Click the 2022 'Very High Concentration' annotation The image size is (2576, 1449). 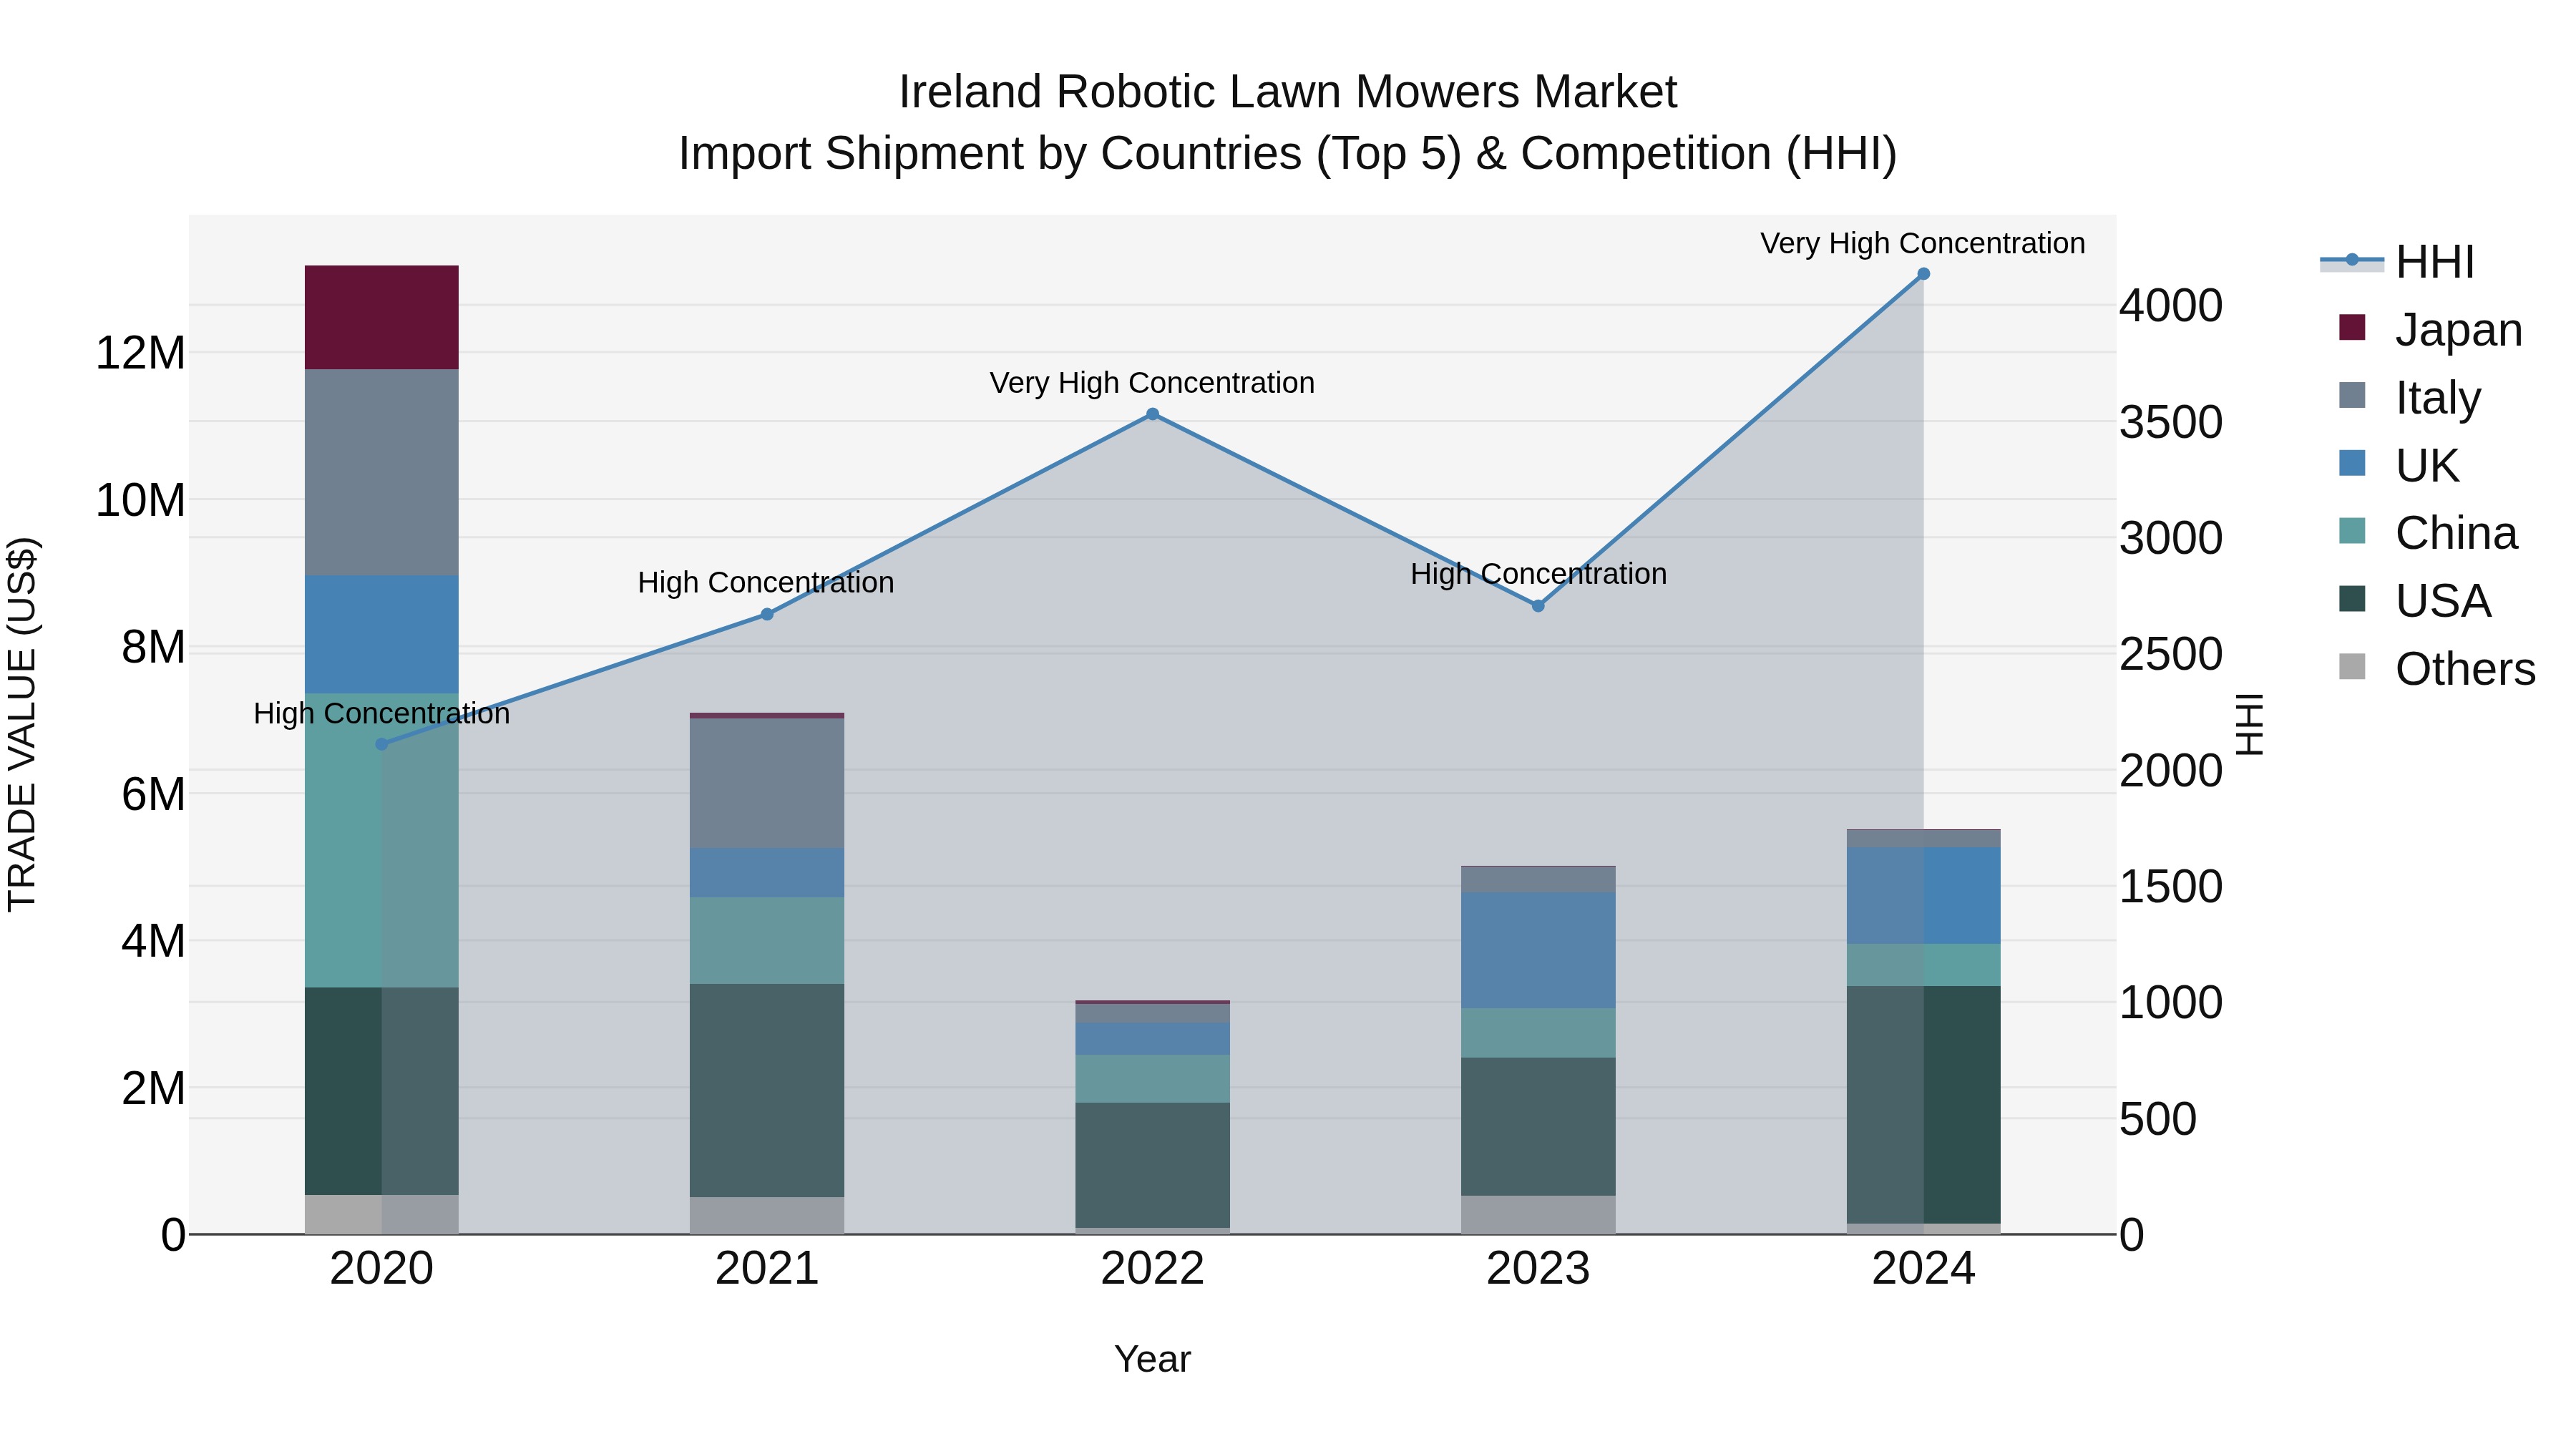point(1152,383)
